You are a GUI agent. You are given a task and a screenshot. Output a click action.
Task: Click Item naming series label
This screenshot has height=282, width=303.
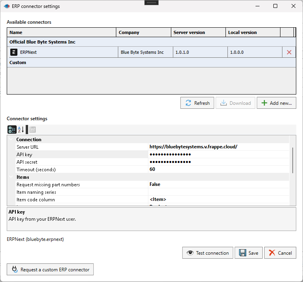pyautogui.click(x=36, y=192)
